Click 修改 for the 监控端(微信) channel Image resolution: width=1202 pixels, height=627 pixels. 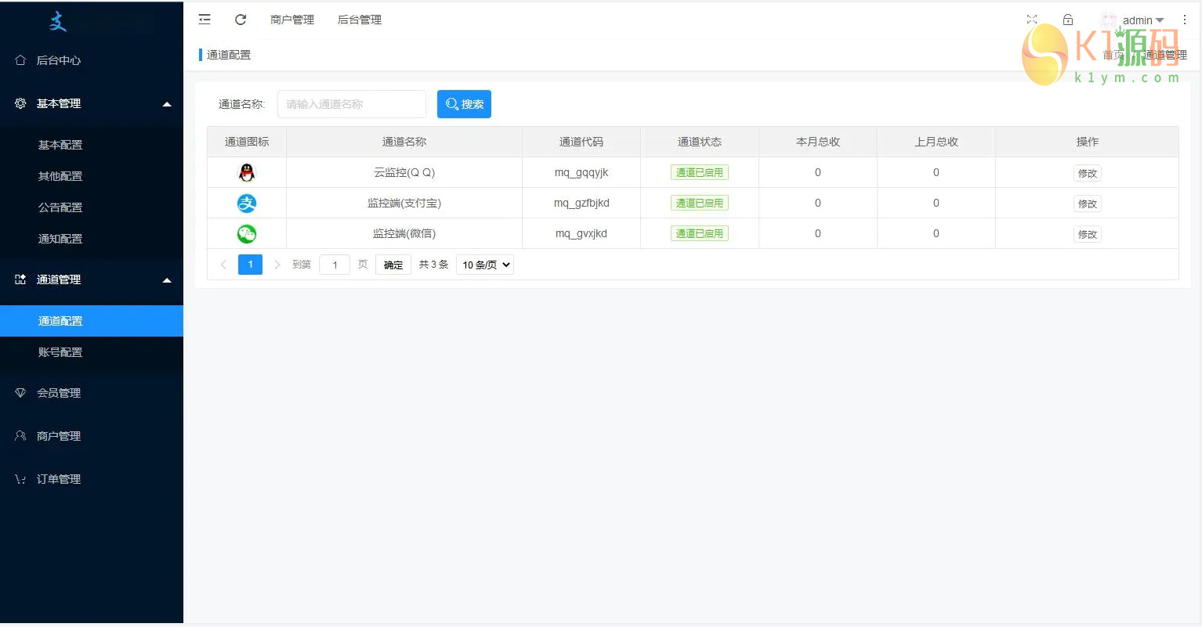[1087, 233]
